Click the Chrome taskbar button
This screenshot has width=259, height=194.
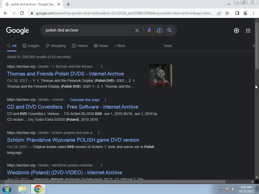click(38, 189)
